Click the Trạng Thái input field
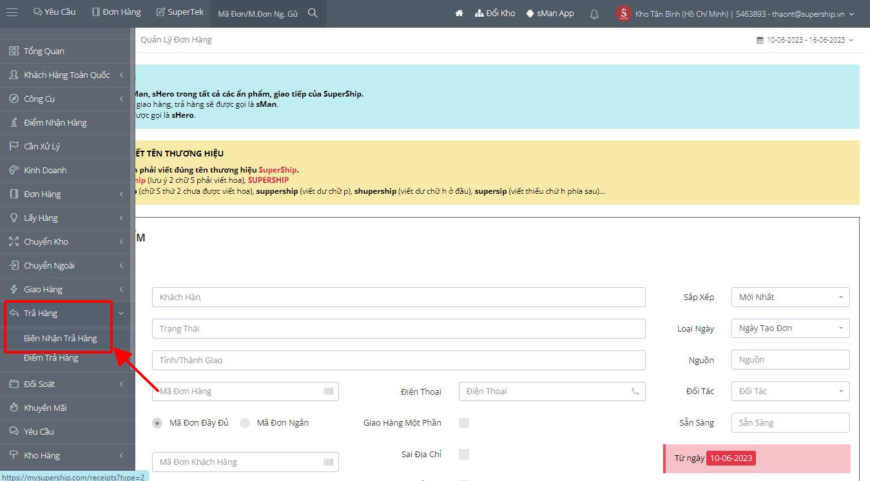870x481 pixels. click(399, 328)
